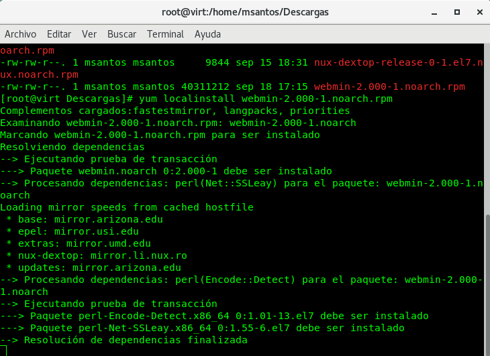490x356 pixels.
Task: Open the Buscar menu
Action: tap(122, 34)
